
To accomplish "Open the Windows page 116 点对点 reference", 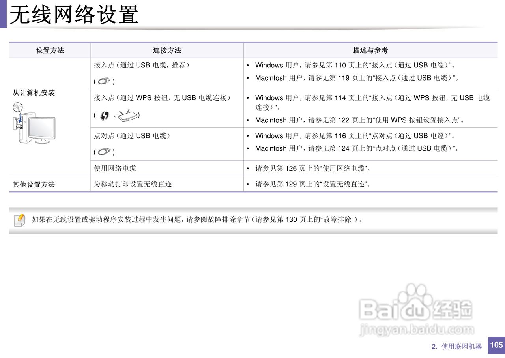I will click(x=355, y=136).
